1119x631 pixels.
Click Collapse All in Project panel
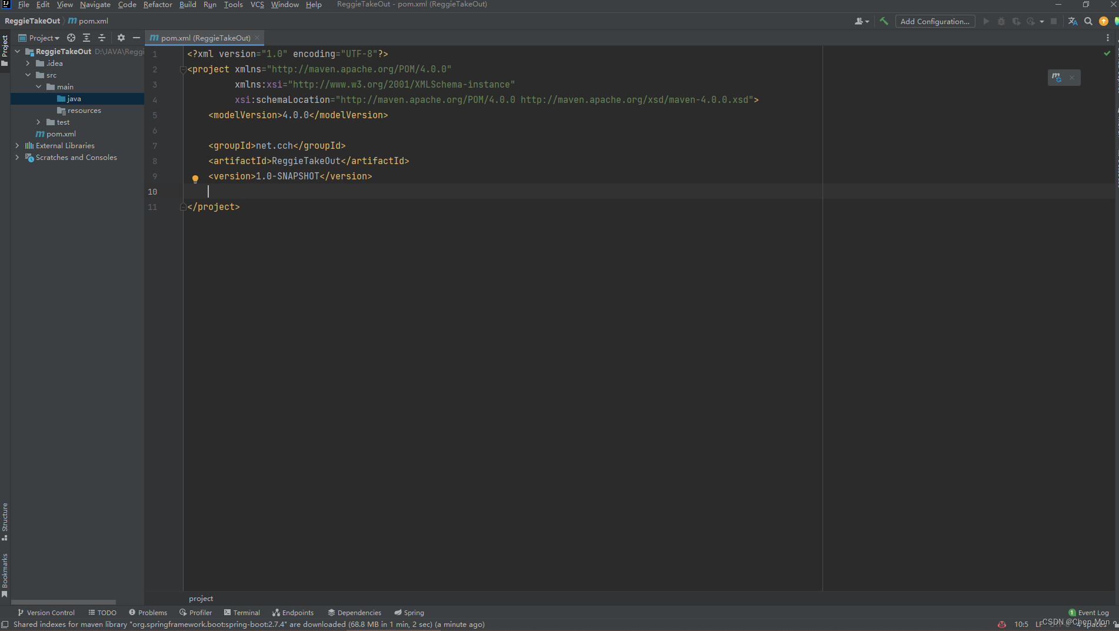point(102,38)
